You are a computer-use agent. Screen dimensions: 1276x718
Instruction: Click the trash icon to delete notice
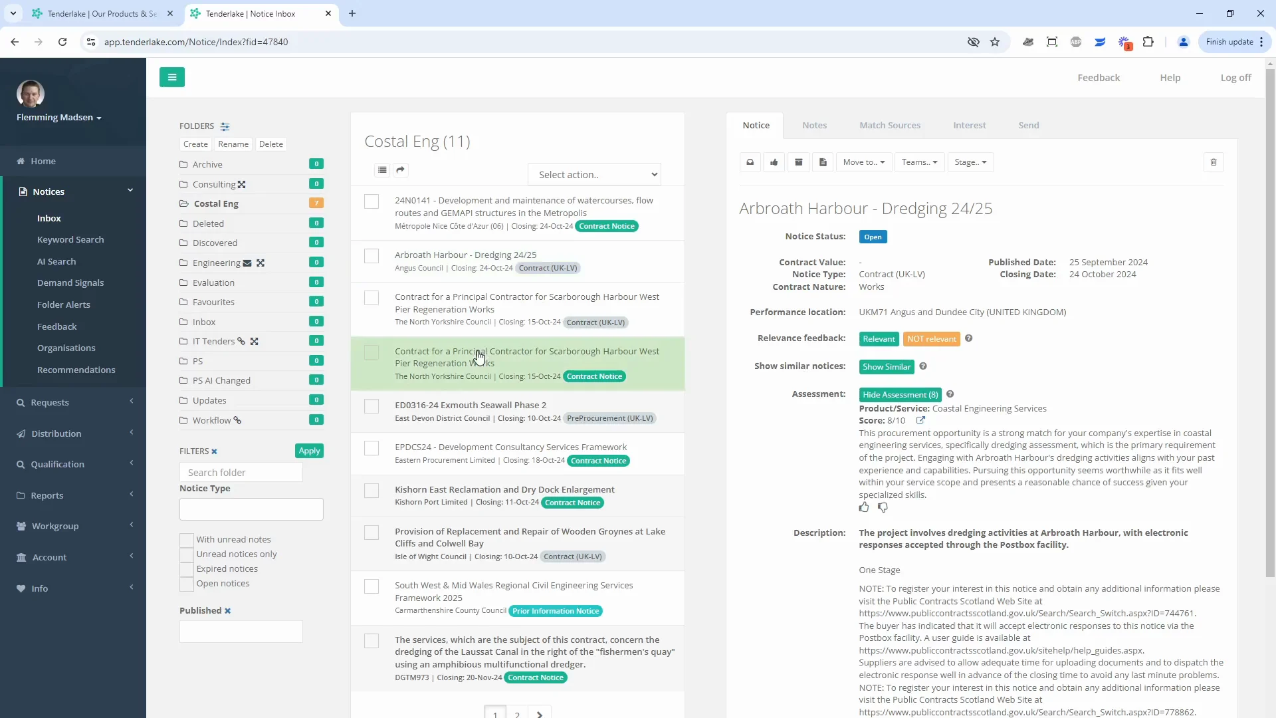click(1214, 162)
